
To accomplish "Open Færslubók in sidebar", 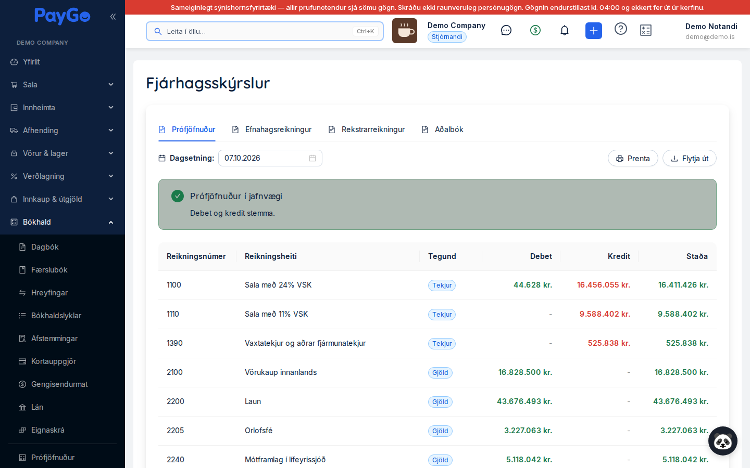I will pos(63,270).
